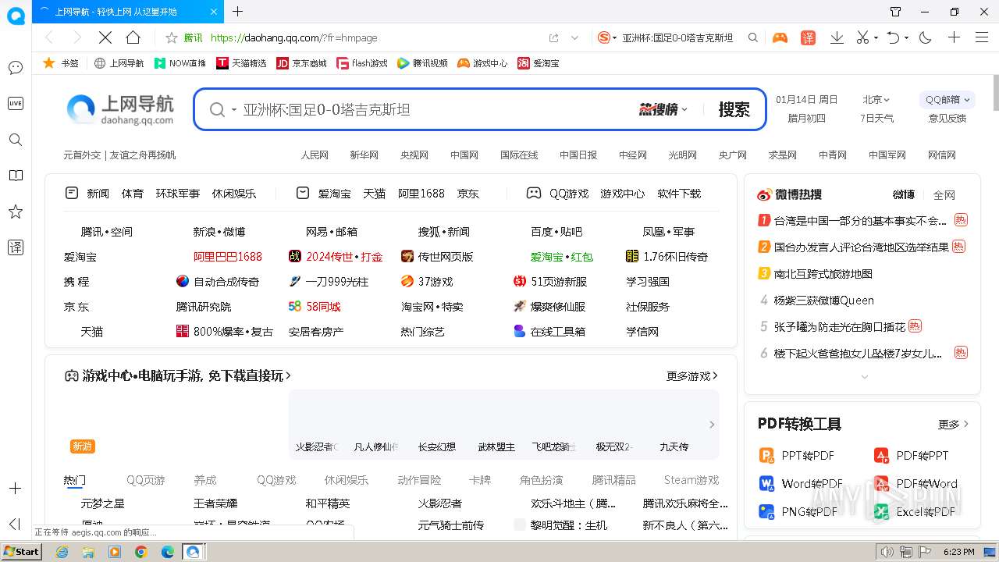Stop loading the page

click(105, 37)
